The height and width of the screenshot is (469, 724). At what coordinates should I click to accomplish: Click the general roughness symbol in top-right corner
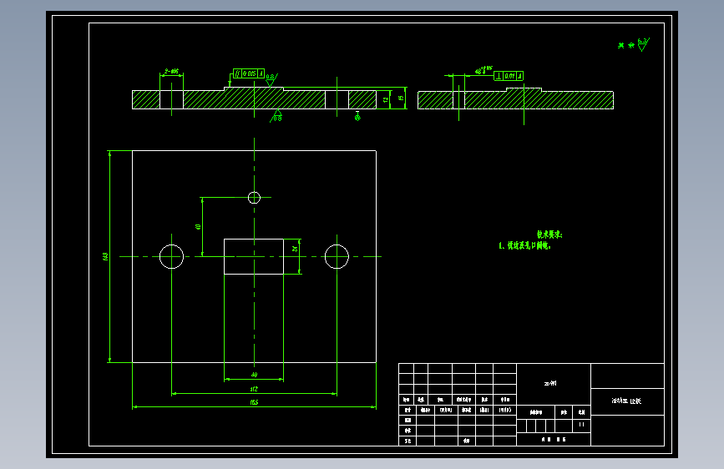coord(643,44)
